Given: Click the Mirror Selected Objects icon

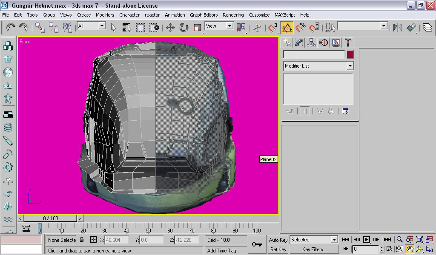Looking at the screenshot, I should (397, 28).
